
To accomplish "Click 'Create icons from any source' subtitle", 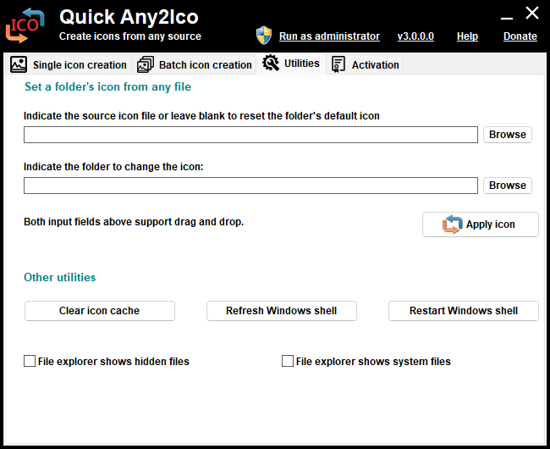I will tap(130, 36).
